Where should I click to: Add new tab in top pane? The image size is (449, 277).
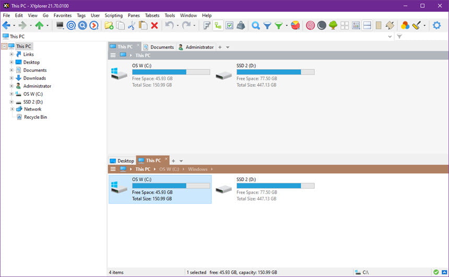220,47
